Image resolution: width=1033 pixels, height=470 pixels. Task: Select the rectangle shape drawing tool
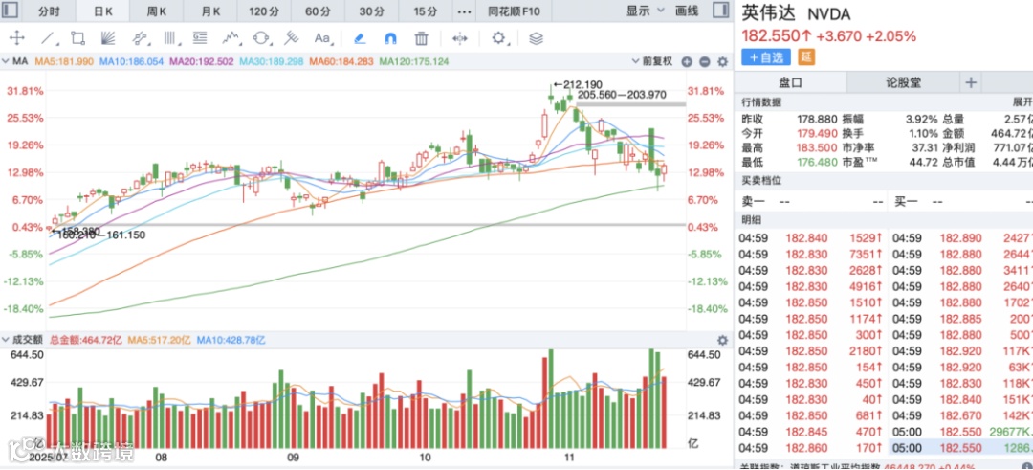[77, 38]
